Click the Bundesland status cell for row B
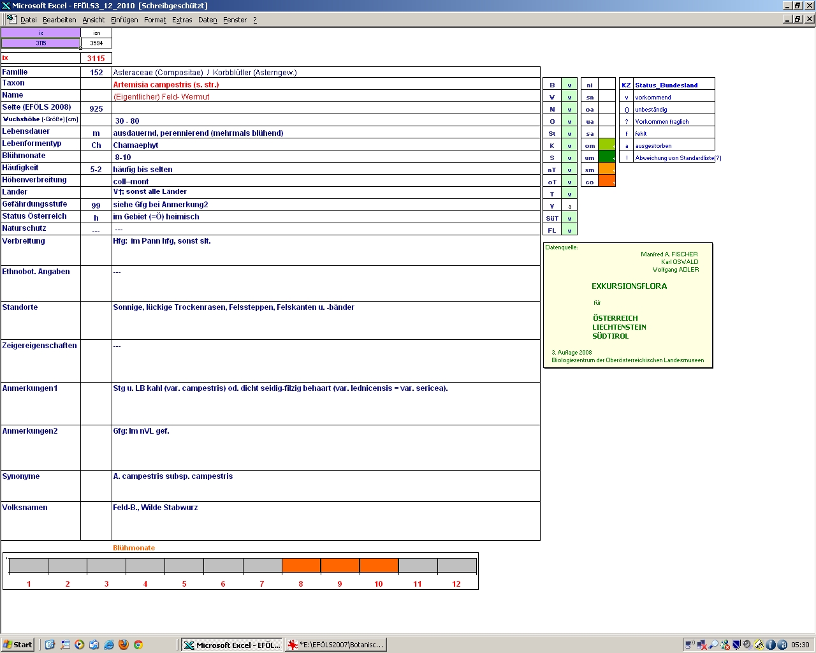 569,85
